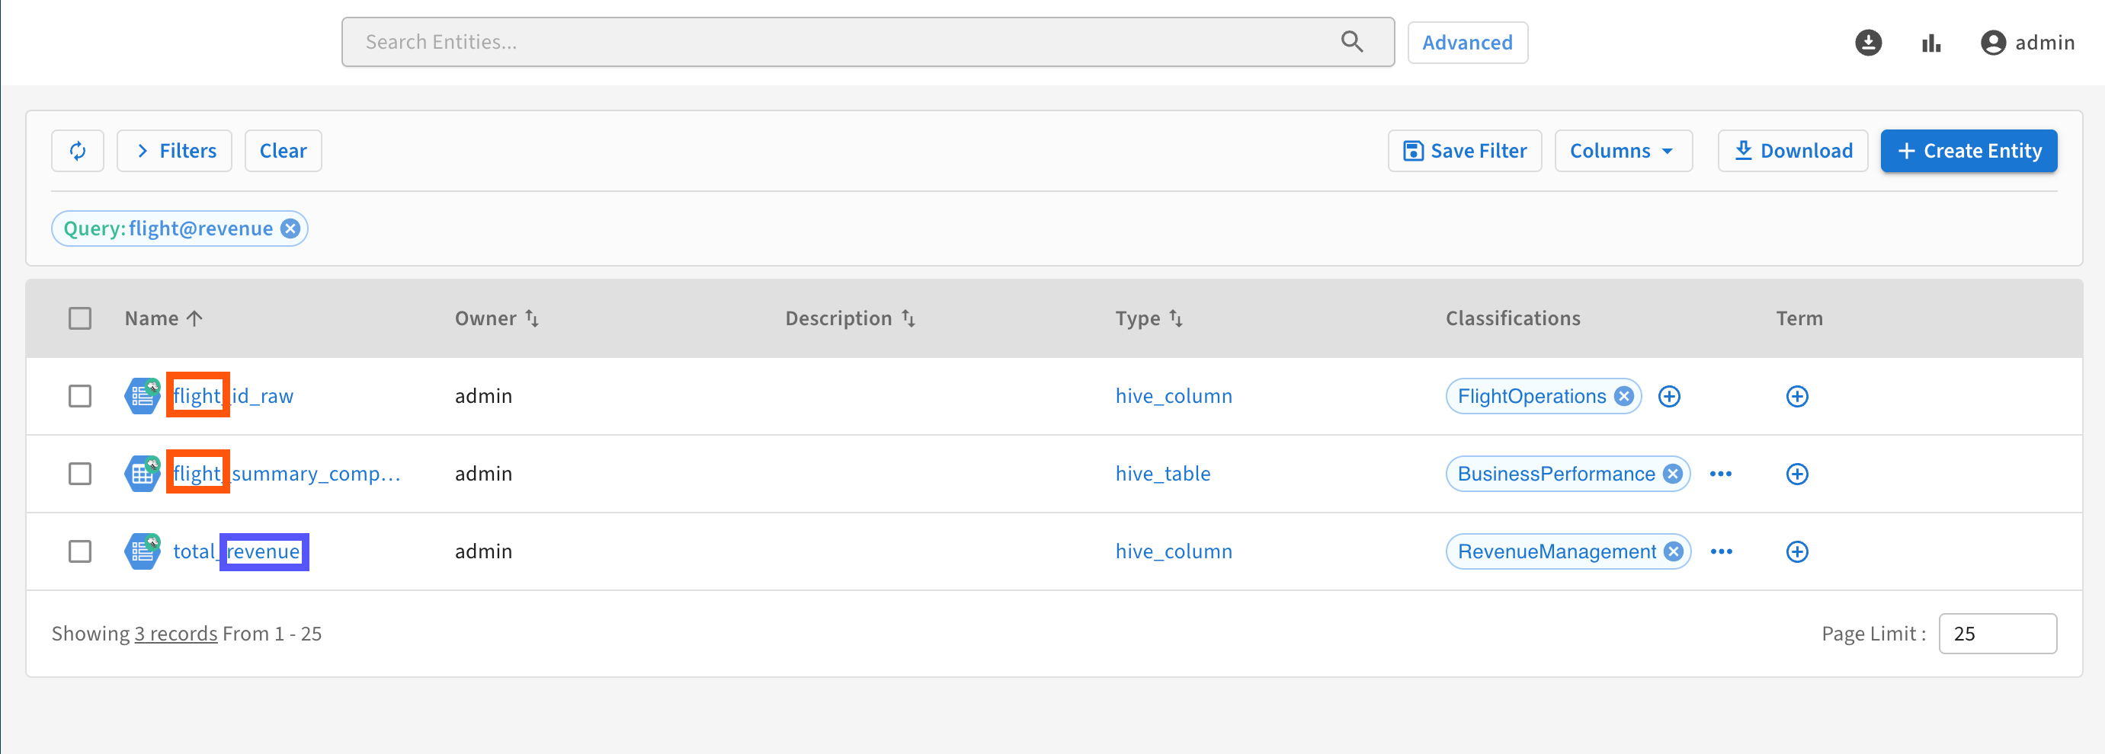Click the refresh search results icon
This screenshot has width=2105, height=754.
pyautogui.click(x=78, y=151)
